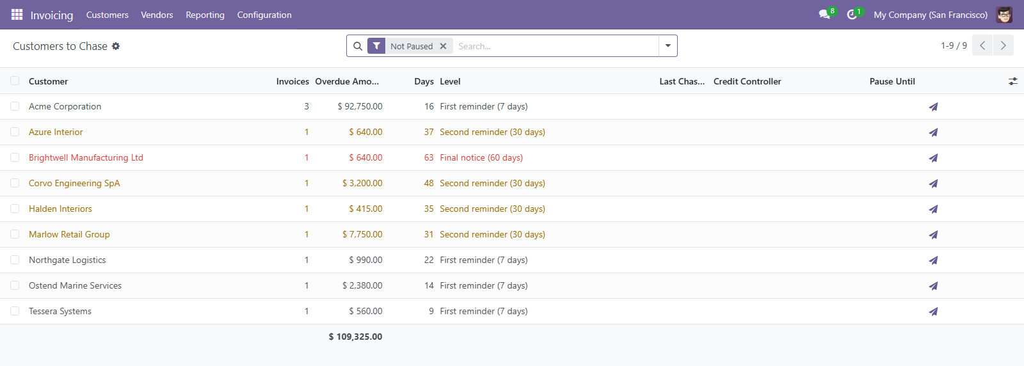Tick the Azure Interior checkbox
The image size is (1024, 366).
pyautogui.click(x=15, y=132)
